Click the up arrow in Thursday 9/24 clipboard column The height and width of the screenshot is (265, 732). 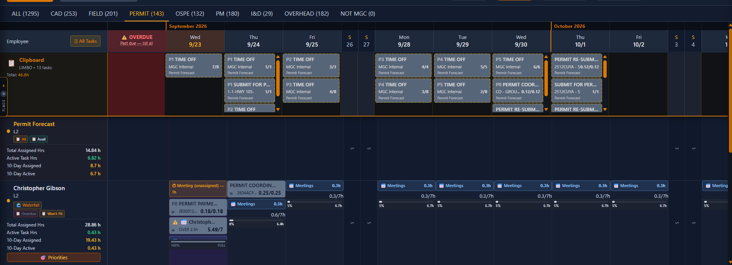[278, 57]
